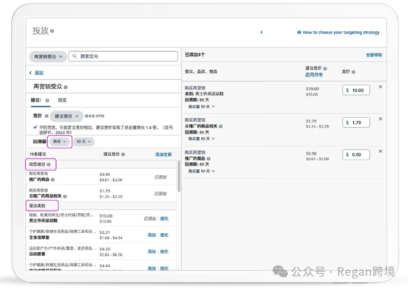This screenshot has width=408, height=288.
Task: Remove the $0.90 bid row with X
Action: point(381,151)
